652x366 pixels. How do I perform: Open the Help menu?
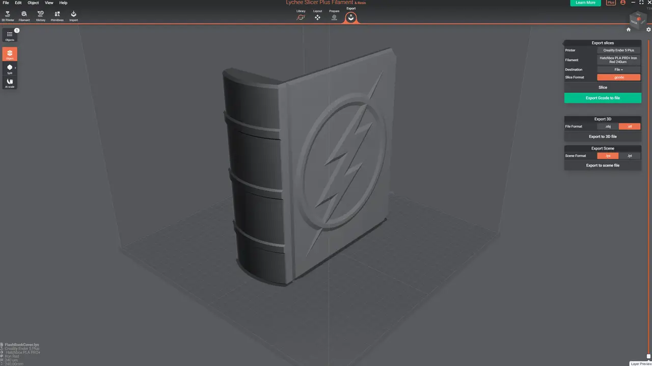point(63,3)
